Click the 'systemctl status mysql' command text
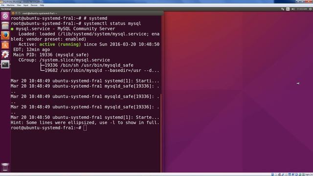 point(112,23)
